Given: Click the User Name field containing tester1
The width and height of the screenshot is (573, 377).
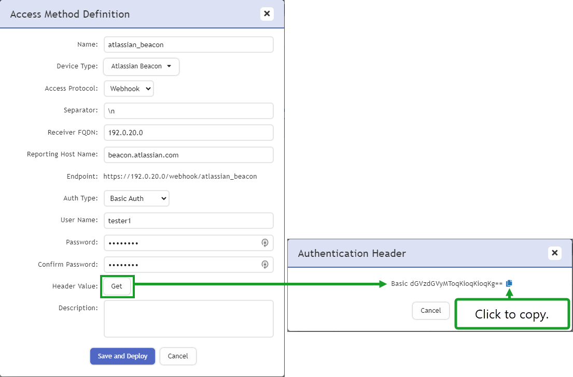Looking at the screenshot, I should [188, 221].
